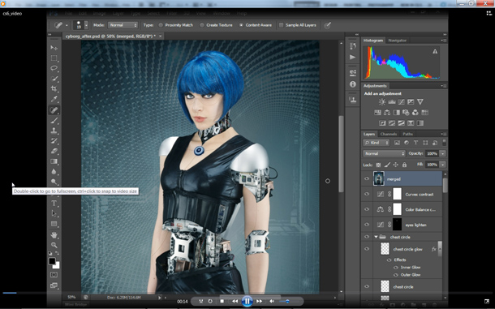The width and height of the screenshot is (495, 309).
Task: Open the healing brush Mode dropdown
Action: click(x=123, y=25)
